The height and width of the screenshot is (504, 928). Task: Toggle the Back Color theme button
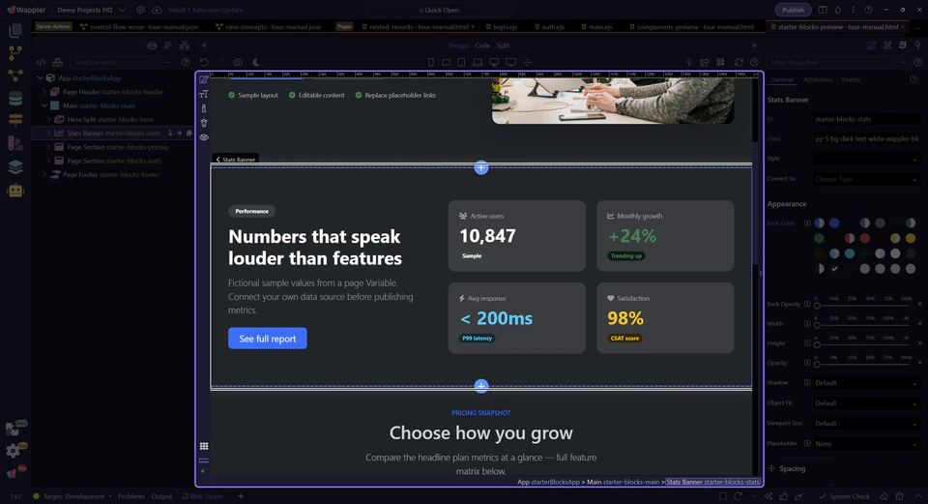pos(806,223)
